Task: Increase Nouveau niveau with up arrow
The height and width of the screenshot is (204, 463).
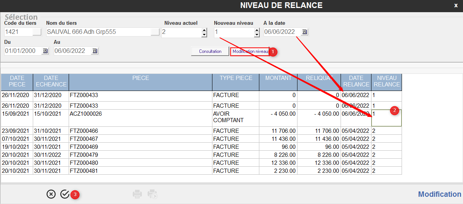Action: (x=257, y=30)
